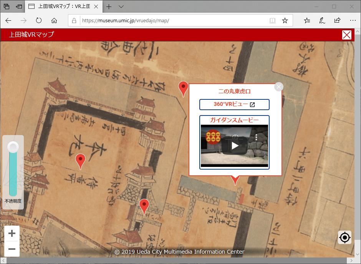Set these tabs aside
The image size is (361, 264).
click(x=19, y=7)
